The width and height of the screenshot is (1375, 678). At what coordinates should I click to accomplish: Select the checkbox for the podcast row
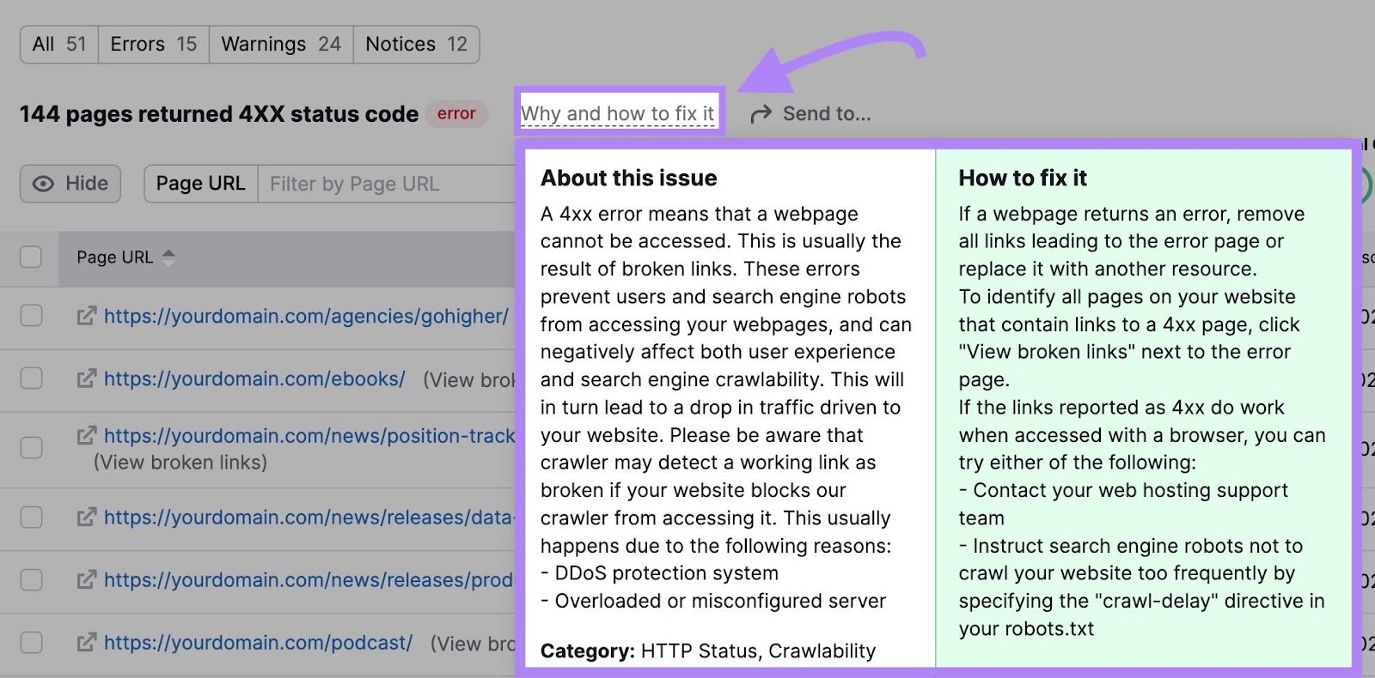[31, 643]
